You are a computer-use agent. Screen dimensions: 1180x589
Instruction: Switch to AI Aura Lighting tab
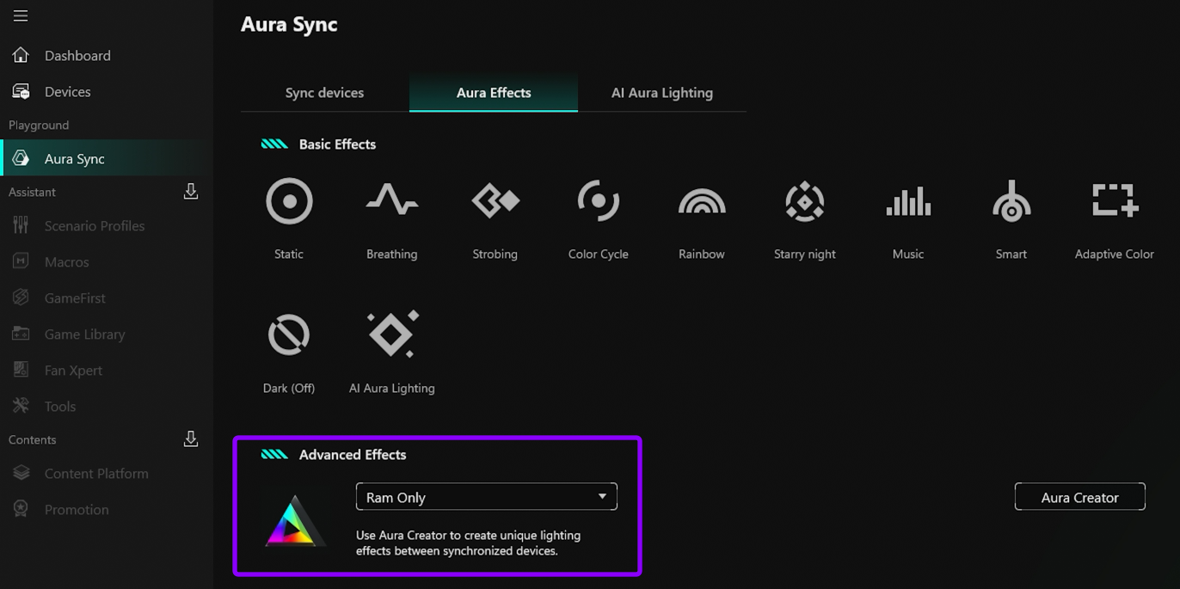(662, 93)
